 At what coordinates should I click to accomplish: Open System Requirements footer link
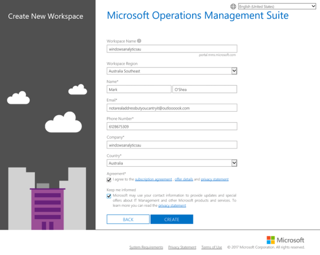tap(146, 247)
